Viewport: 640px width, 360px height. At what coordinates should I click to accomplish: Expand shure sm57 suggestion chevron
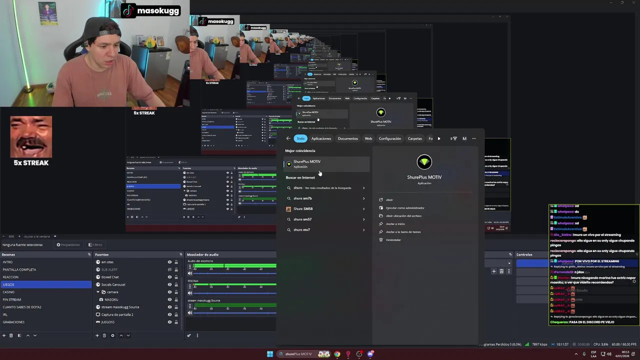(363, 219)
